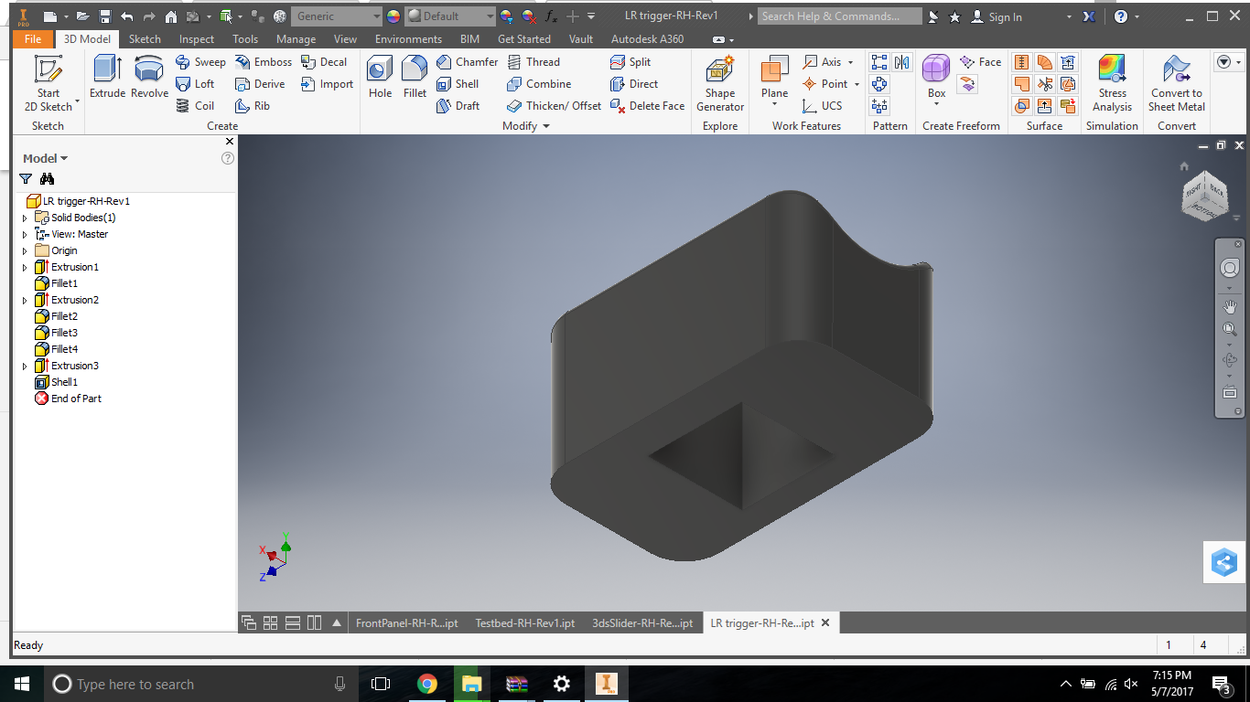Image resolution: width=1250 pixels, height=702 pixels.
Task: Select the Rib tool
Action: pyautogui.click(x=253, y=106)
